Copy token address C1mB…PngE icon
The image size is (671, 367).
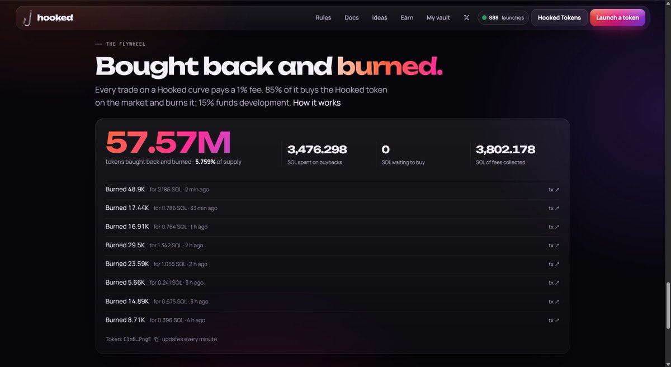[x=157, y=339]
